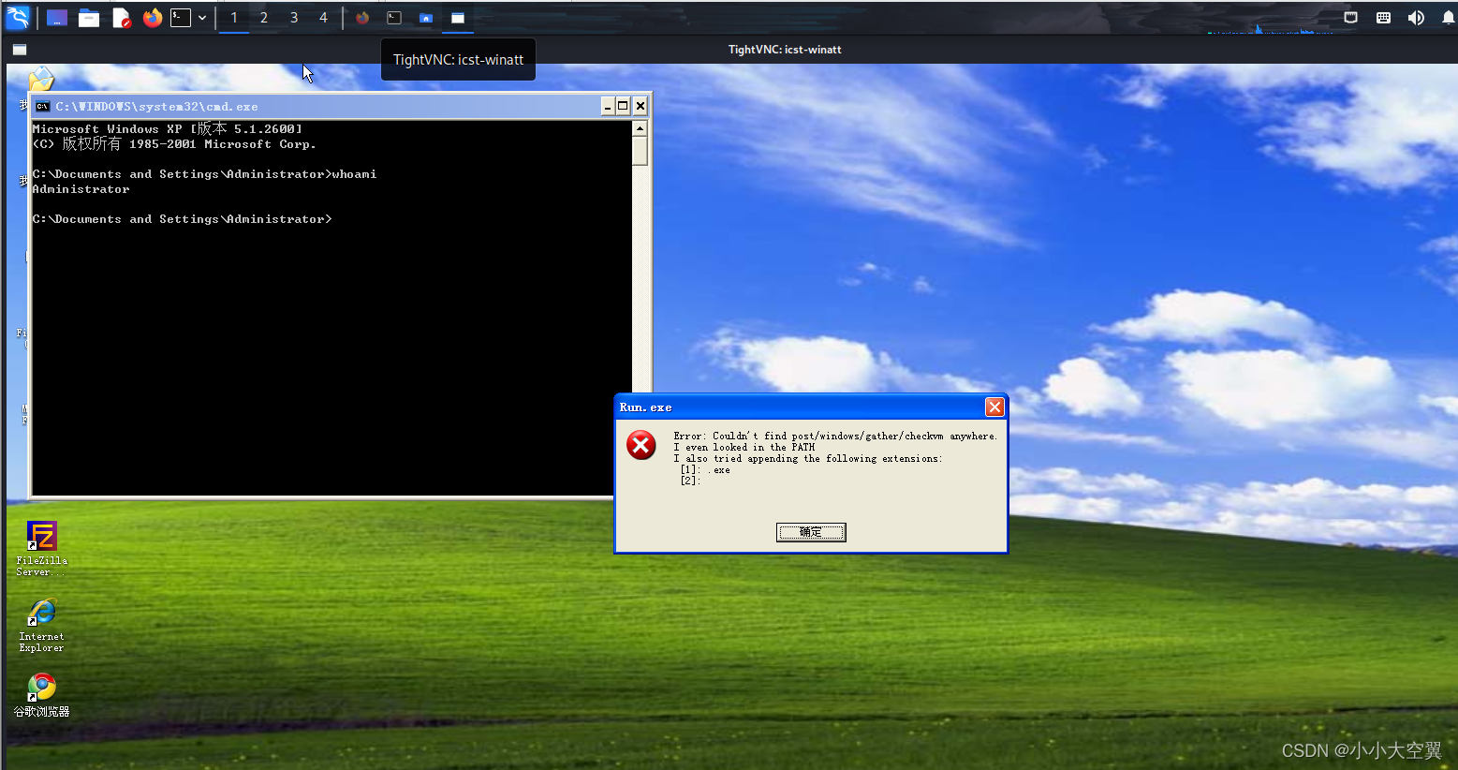This screenshot has height=770, width=1458.
Task: Close the Run.exe error dialog
Action: (994, 407)
